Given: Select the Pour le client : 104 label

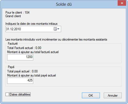Looking at the screenshot, I should coord(17,13).
